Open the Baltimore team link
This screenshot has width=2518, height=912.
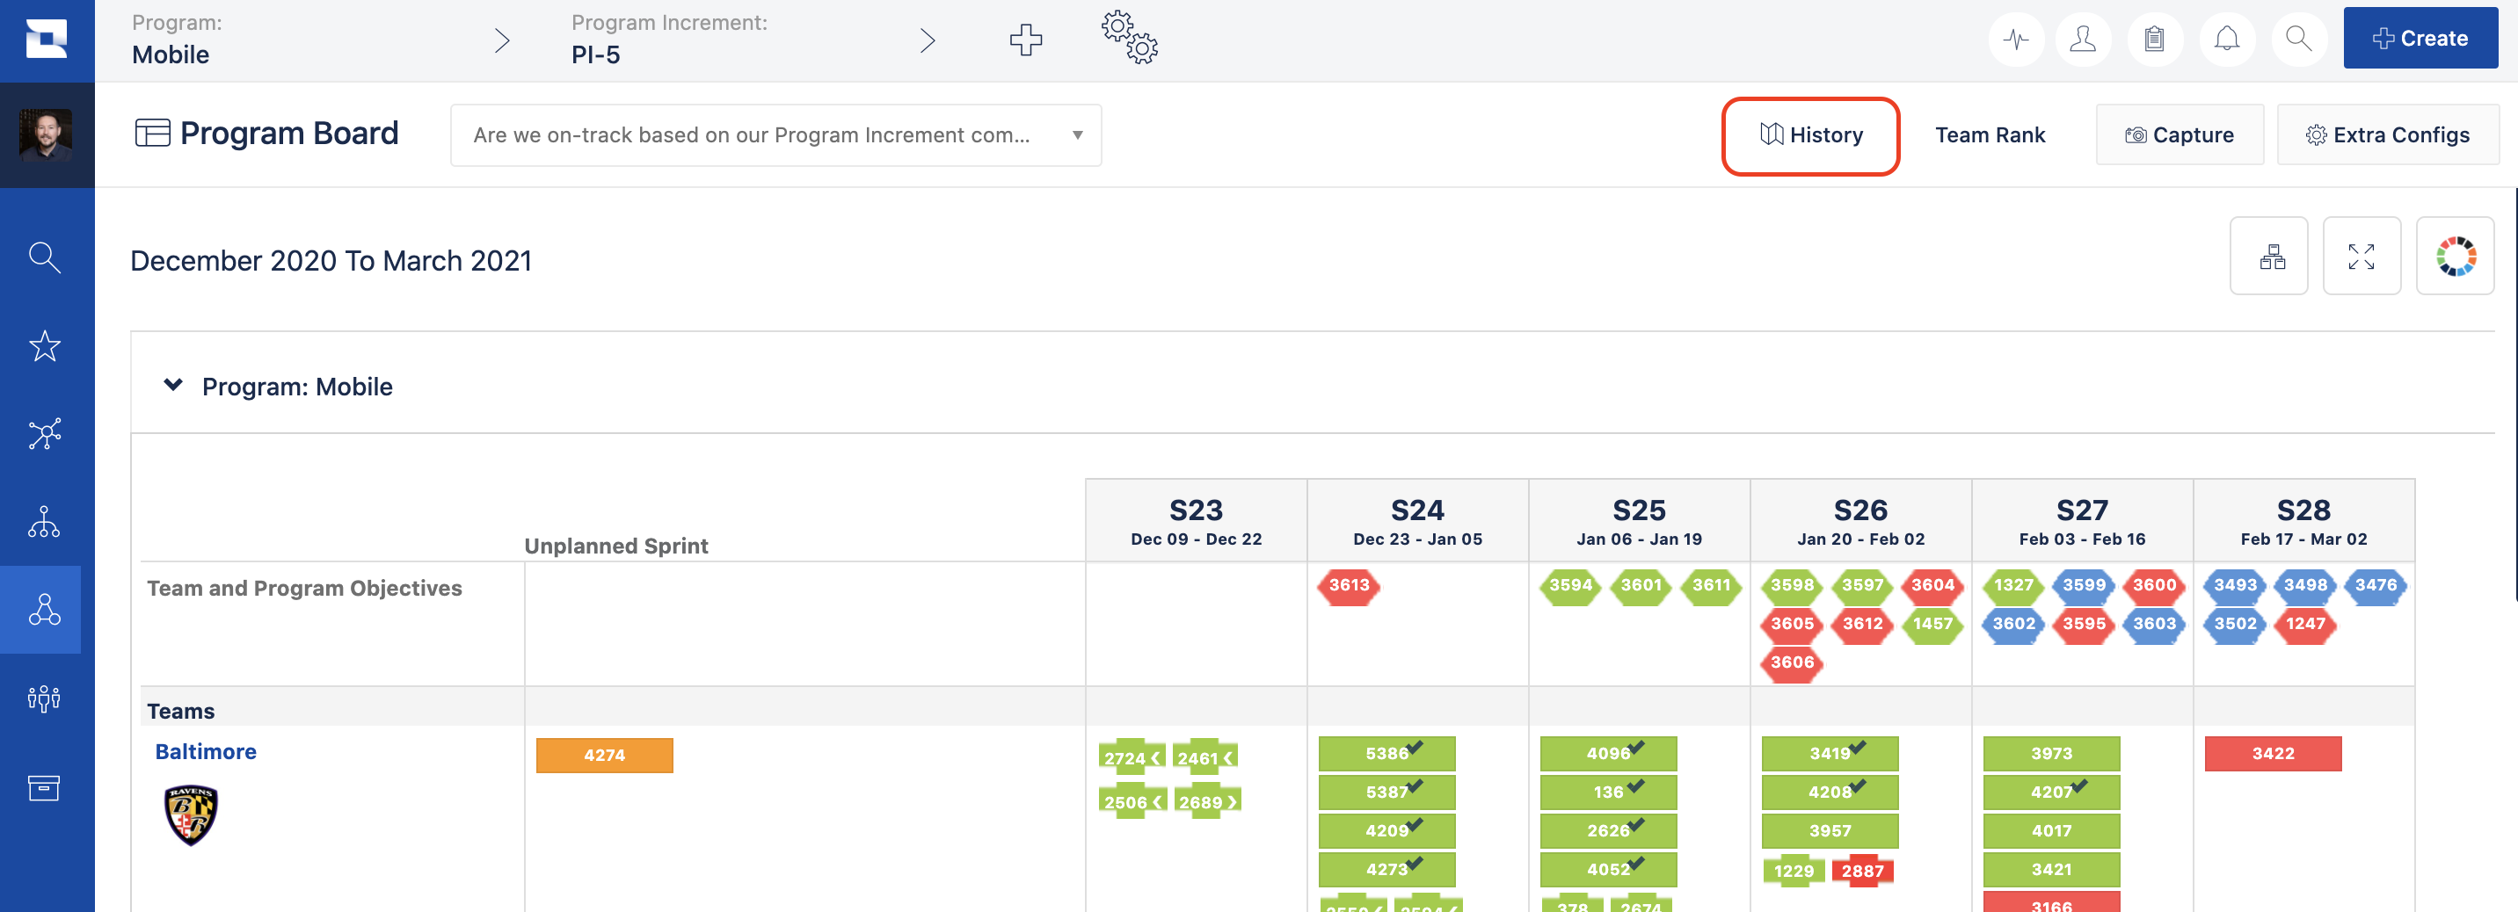[x=207, y=751]
